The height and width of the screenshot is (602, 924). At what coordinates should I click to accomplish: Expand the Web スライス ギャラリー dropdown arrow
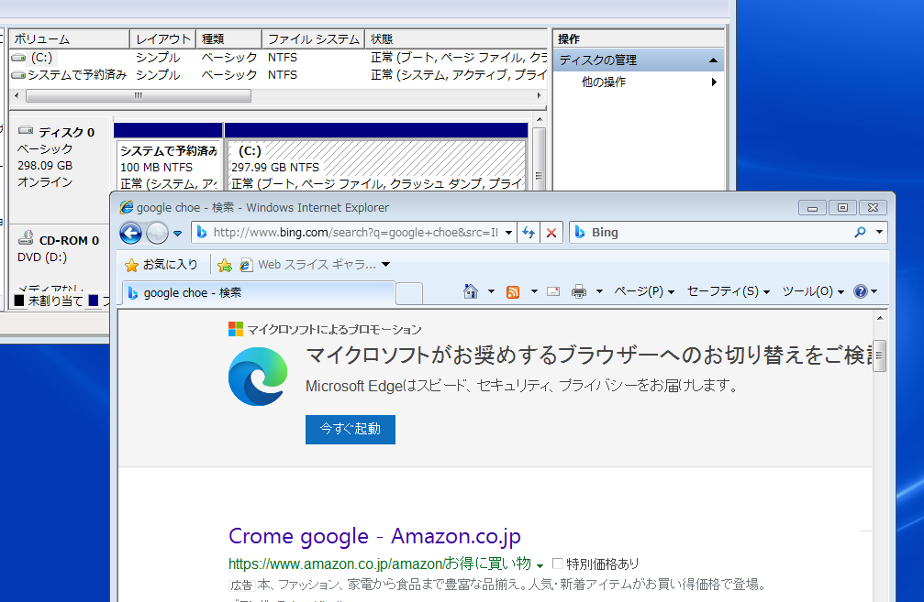[x=385, y=265]
